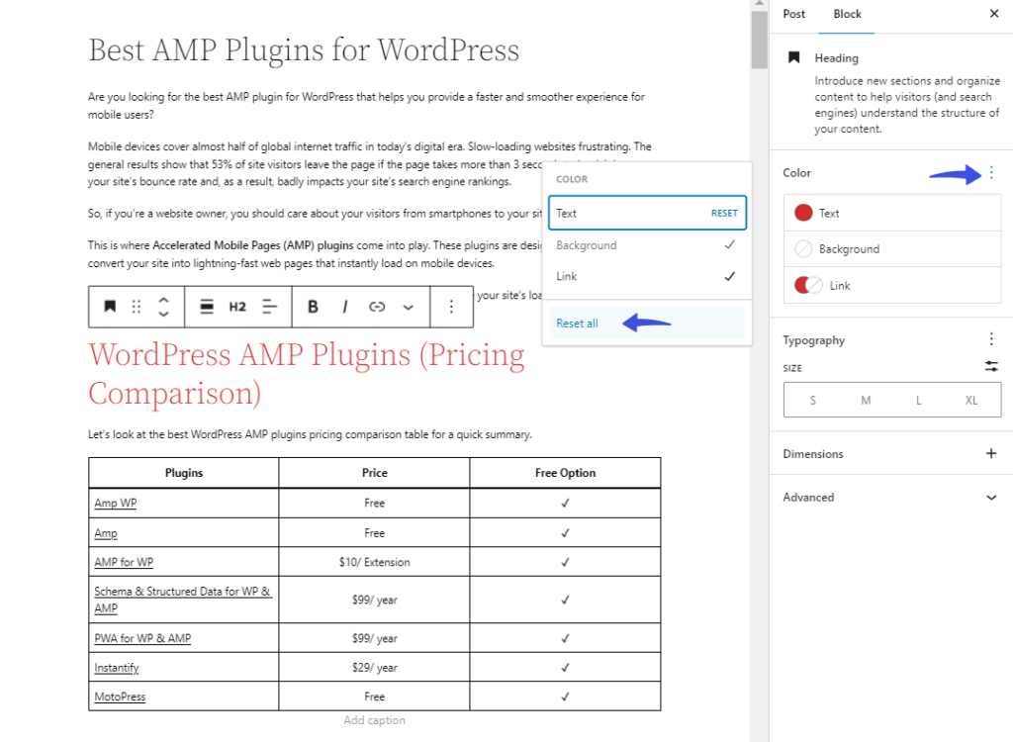Select Text item in Color popup menu
The image size is (1013, 742).
click(x=647, y=213)
